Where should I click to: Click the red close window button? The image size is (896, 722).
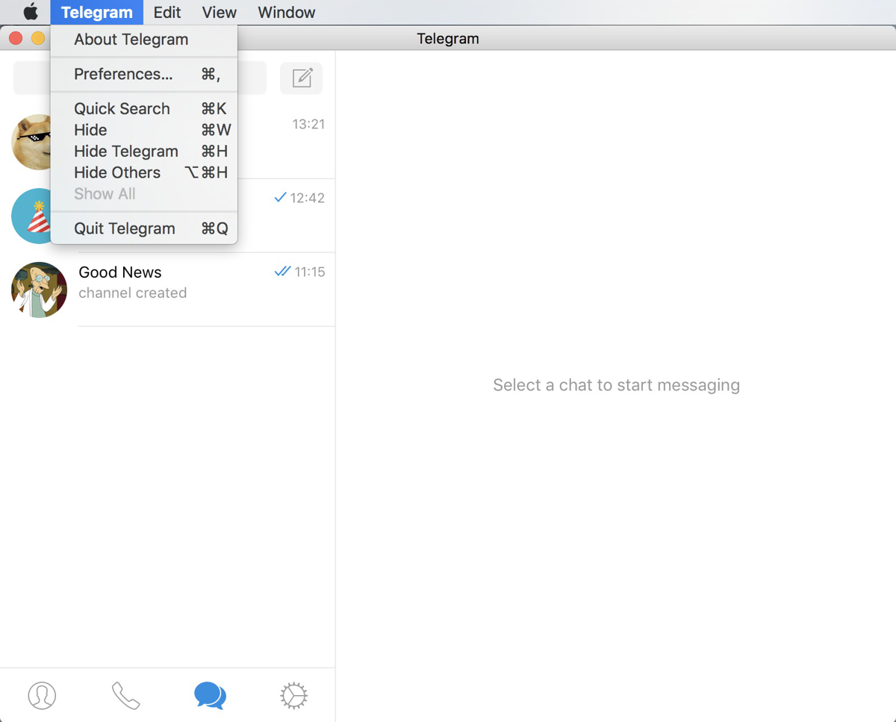[16, 38]
